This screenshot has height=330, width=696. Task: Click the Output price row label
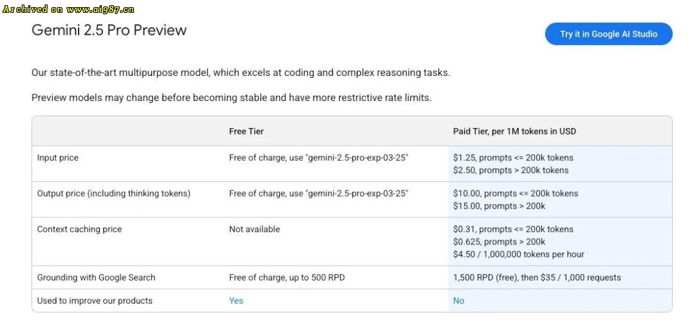[x=113, y=194]
